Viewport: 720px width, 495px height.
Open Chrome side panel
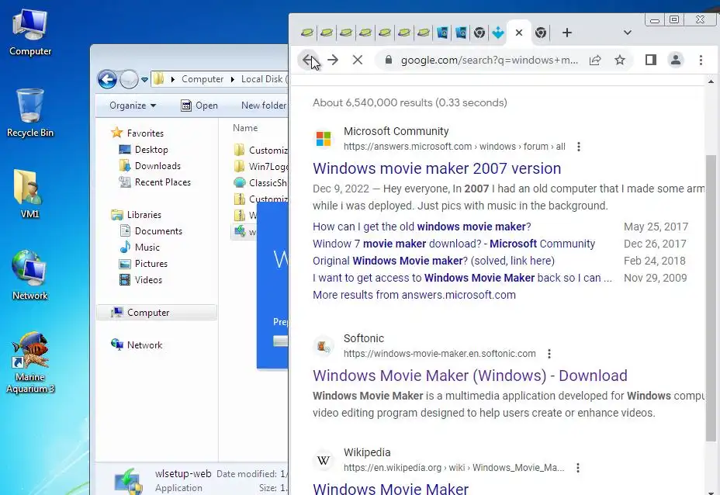(651, 61)
